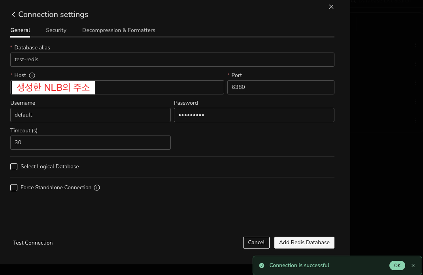The image size is (423, 275).
Task: Close the Connection settings panel
Action: coord(331,7)
